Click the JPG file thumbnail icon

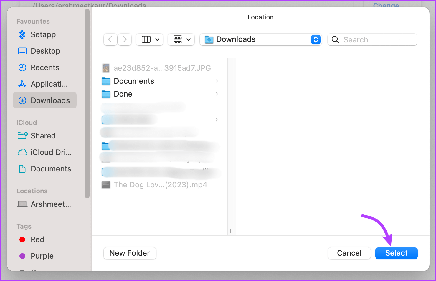click(106, 68)
